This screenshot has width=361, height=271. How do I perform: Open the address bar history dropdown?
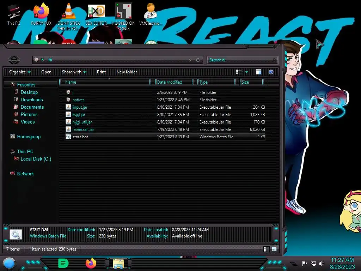[190, 60]
